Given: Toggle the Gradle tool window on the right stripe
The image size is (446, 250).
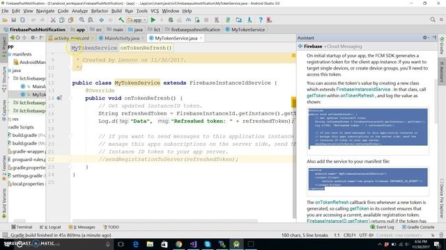Looking at the screenshot, I should click(442, 46).
